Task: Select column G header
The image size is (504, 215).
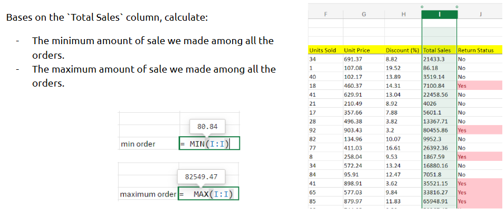Action: click(x=364, y=14)
